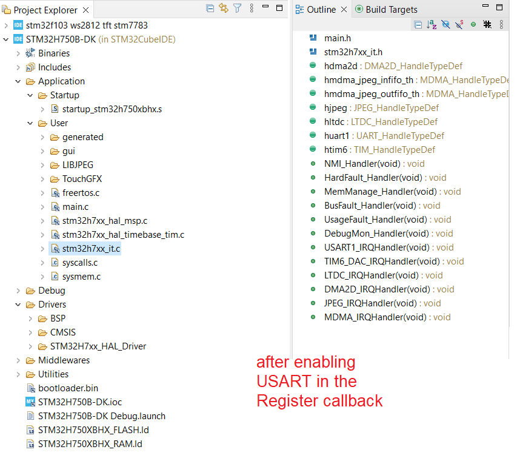This screenshot has width=517, height=458.
Task: Click the Binaries icon
Action: pyautogui.click(x=30, y=53)
